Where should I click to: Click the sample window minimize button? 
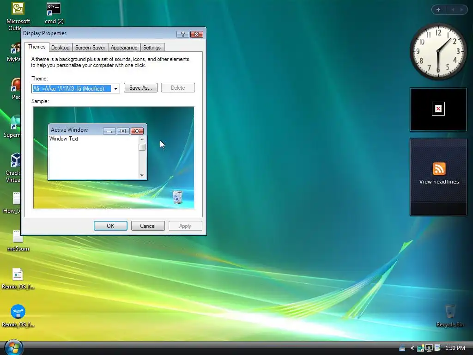109,131
